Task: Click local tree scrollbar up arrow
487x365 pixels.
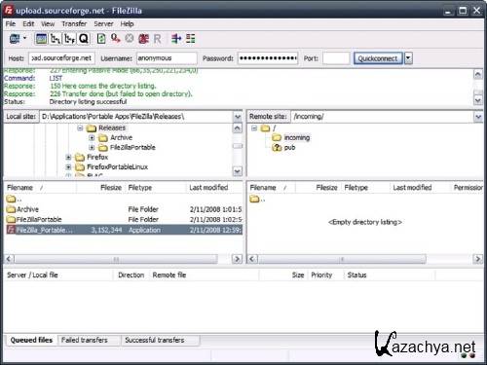Action: [x=238, y=128]
